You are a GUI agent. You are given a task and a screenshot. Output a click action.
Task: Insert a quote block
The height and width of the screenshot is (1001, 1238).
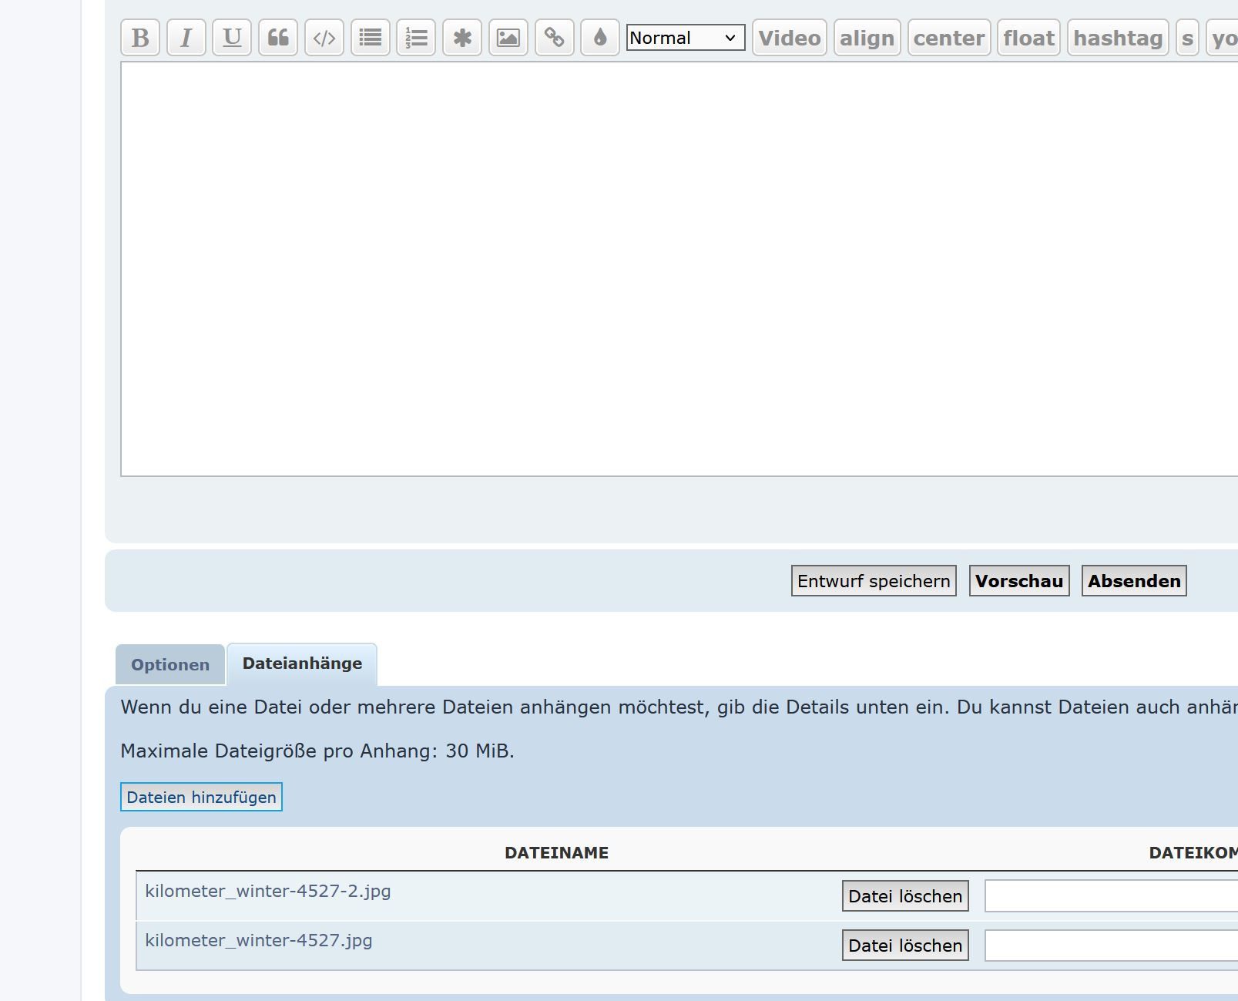278,38
